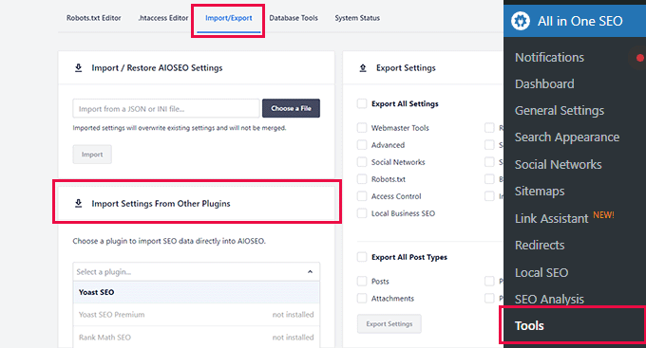Click the Import / Restore AIOSEO Settings heading
Viewport: 646px width, 348px height.
(157, 68)
